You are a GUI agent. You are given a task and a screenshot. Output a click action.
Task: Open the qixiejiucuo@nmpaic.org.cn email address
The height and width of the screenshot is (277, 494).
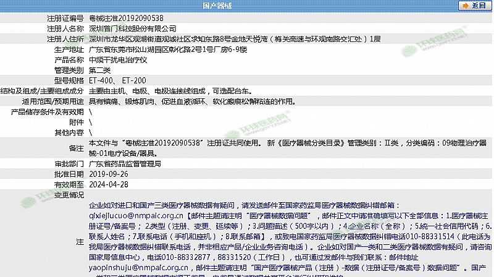pyautogui.click(x=136, y=216)
